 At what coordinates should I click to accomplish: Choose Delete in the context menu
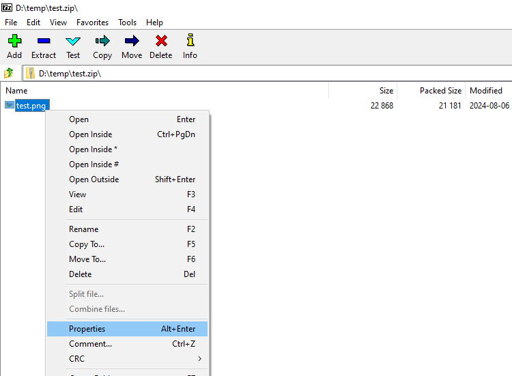[x=128, y=274]
